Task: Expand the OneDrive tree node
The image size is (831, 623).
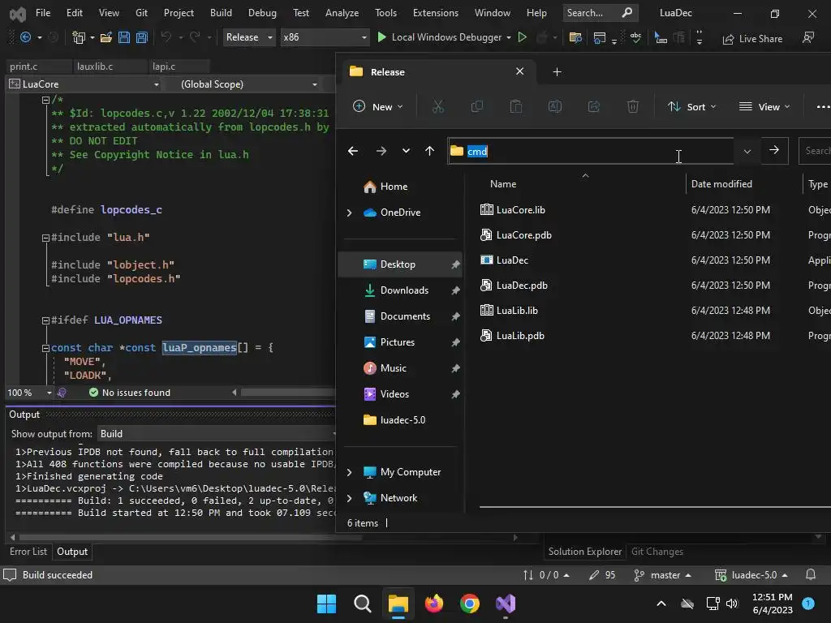Action: pos(349,213)
